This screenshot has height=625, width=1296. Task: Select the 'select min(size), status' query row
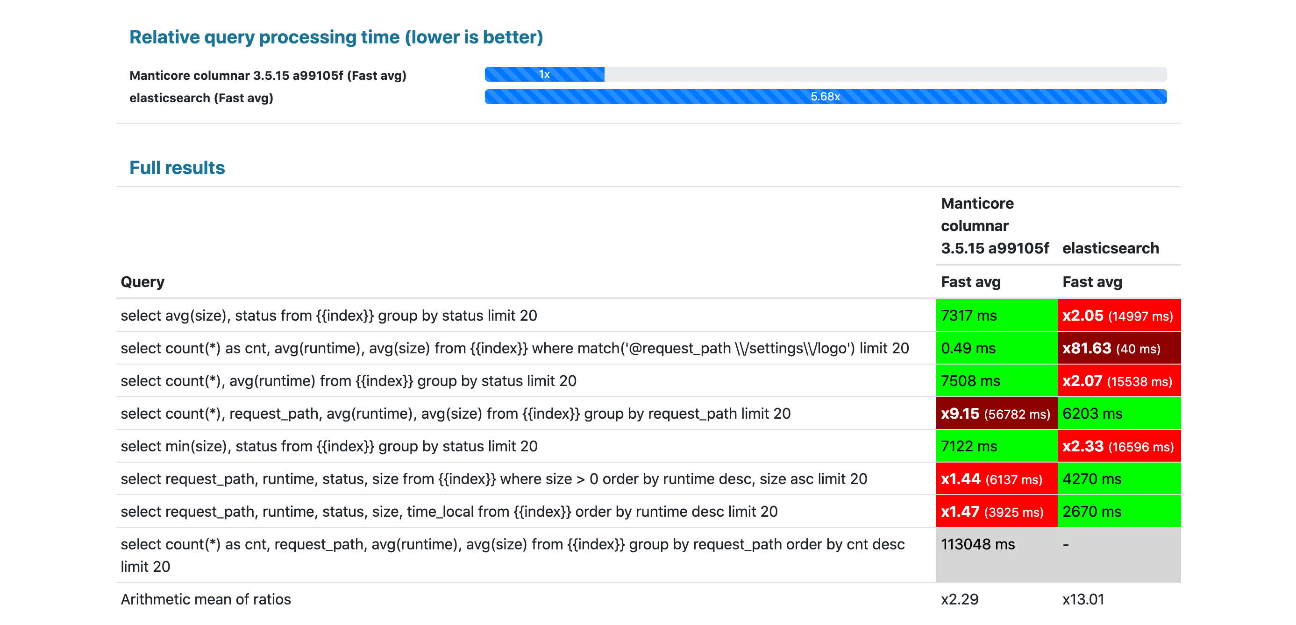point(329,447)
